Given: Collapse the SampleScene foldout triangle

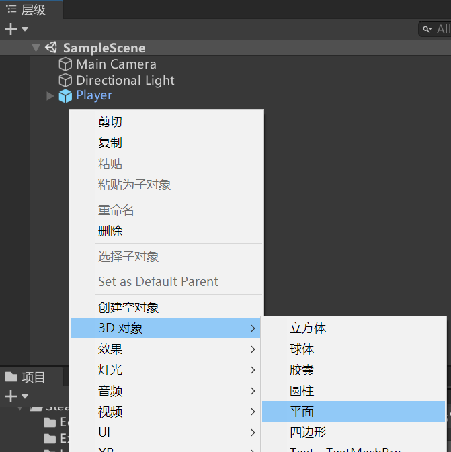Looking at the screenshot, I should tap(36, 48).
